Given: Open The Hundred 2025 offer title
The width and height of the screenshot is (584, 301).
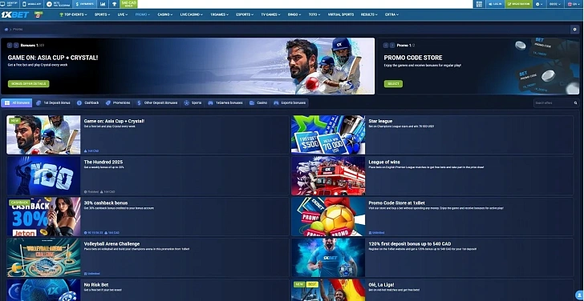Looking at the screenshot, I should [x=103, y=162].
